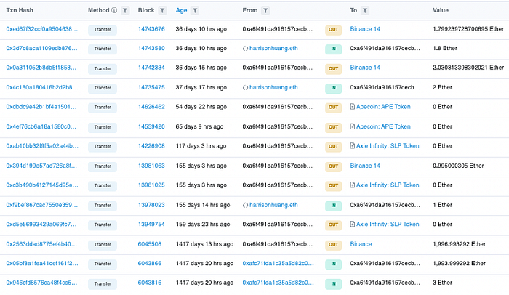The image size is (509, 295).
Task: Open block 14742334
Action: pyautogui.click(x=151, y=68)
